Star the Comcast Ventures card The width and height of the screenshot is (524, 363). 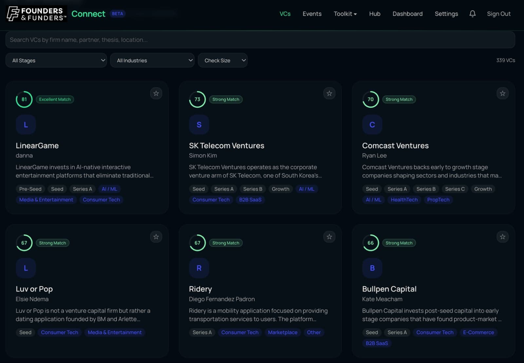click(x=503, y=93)
